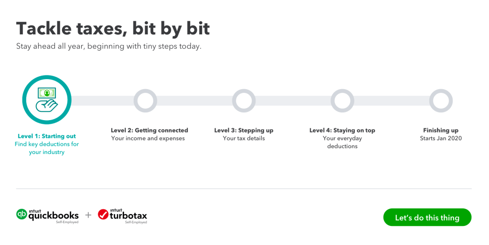The width and height of the screenshot is (489, 245).
Task: Select the Finishing up step circle
Action: (440, 101)
